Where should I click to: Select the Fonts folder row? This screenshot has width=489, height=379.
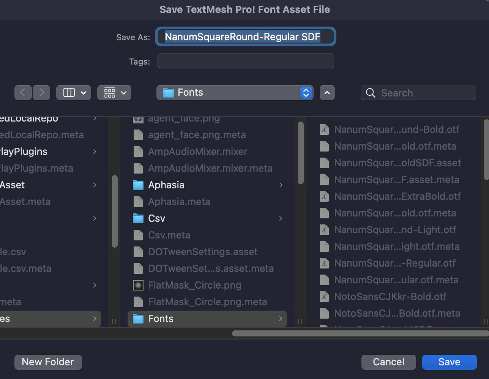pyautogui.click(x=207, y=319)
